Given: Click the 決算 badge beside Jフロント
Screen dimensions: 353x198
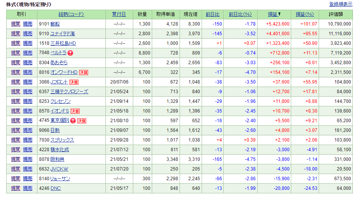Looking at the screenshot, I should tap(74, 82).
